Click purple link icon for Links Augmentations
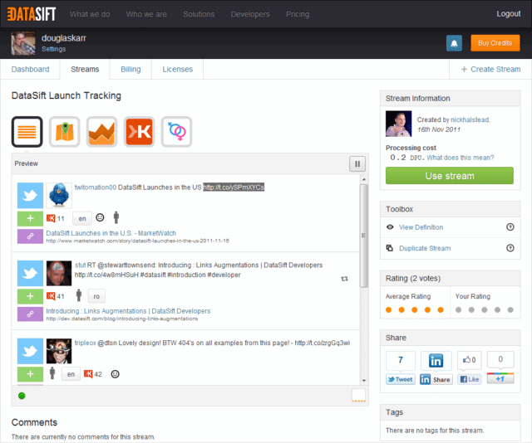Screen dimensions: 532x443 coord(30,314)
